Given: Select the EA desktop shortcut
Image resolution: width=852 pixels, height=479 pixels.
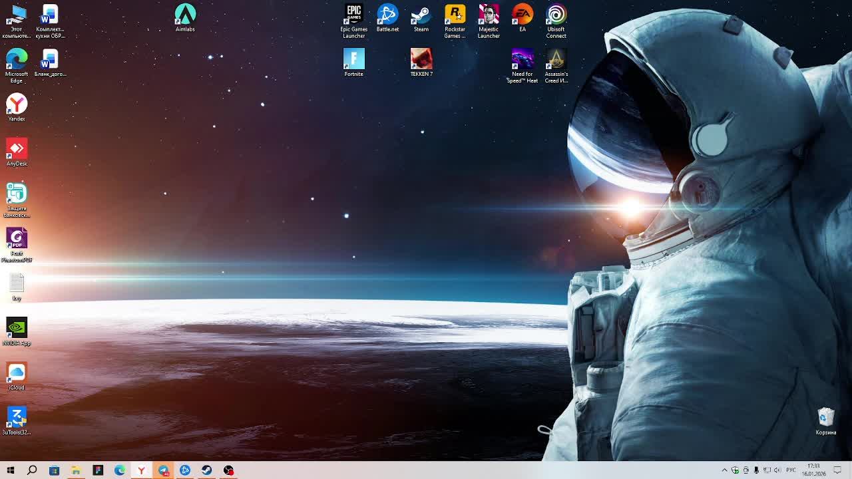Looking at the screenshot, I should 523,18.
